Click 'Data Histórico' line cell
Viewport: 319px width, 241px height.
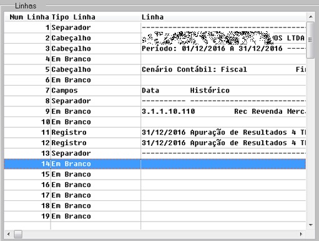223,90
